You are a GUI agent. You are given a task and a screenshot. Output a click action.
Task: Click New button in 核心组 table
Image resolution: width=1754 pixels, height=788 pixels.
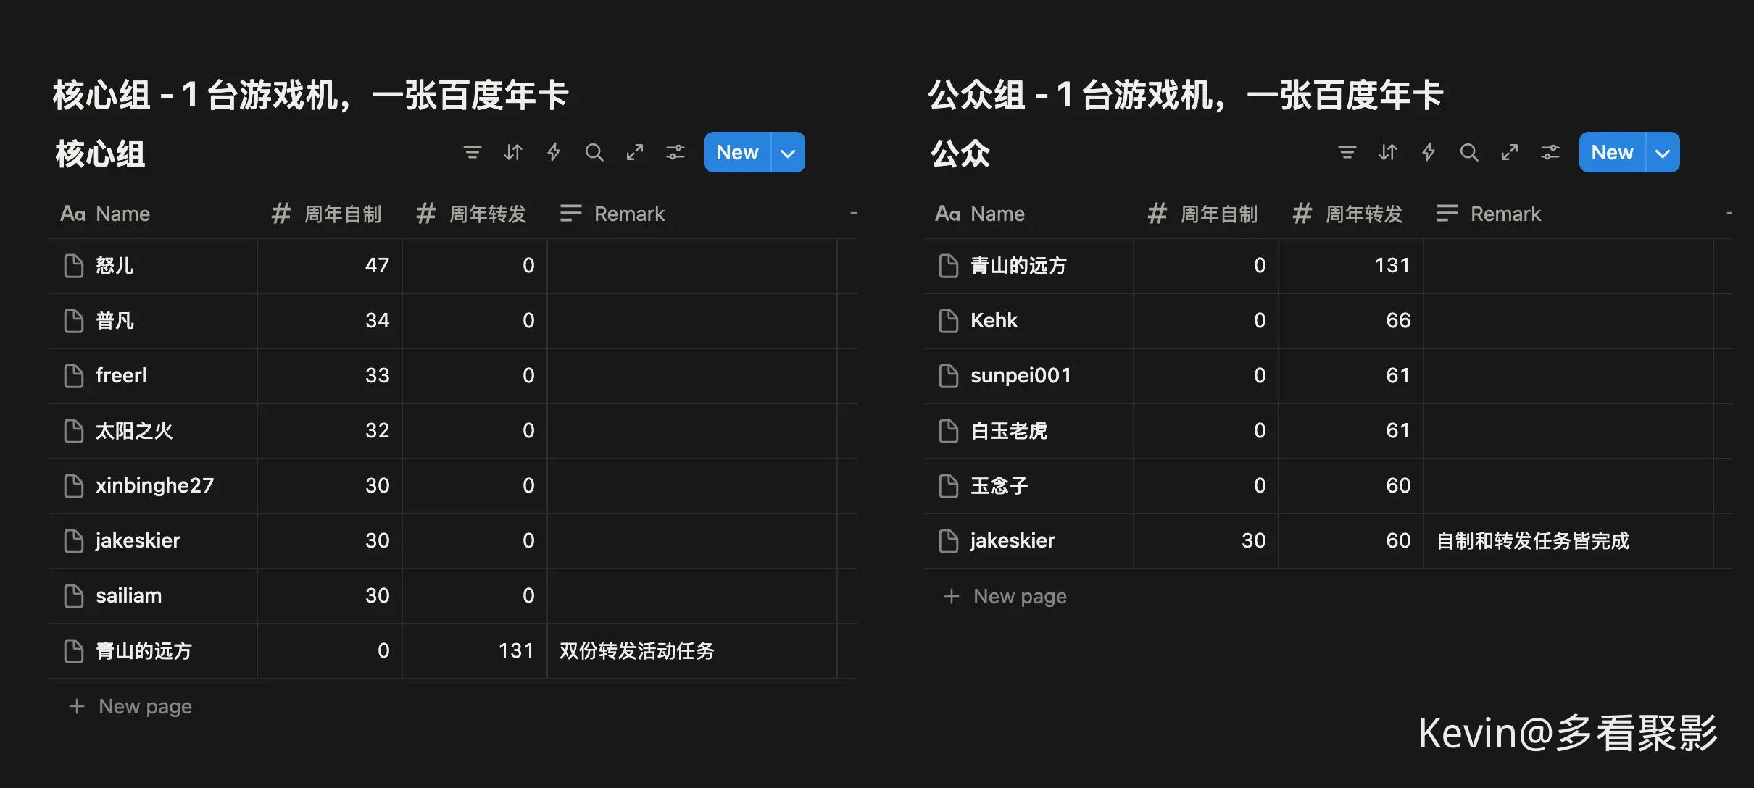(x=737, y=153)
